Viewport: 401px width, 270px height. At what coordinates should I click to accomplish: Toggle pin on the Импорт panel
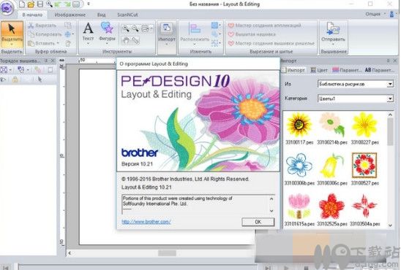[x=389, y=61]
